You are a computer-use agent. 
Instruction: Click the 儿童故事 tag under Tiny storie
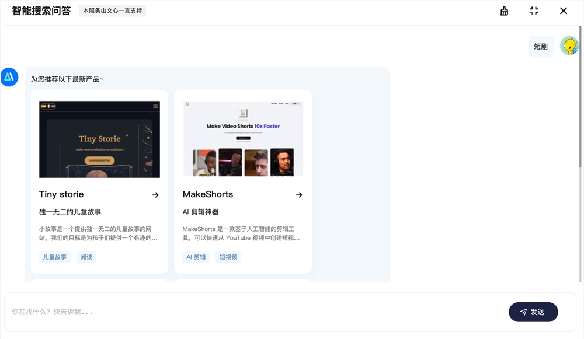tap(55, 257)
